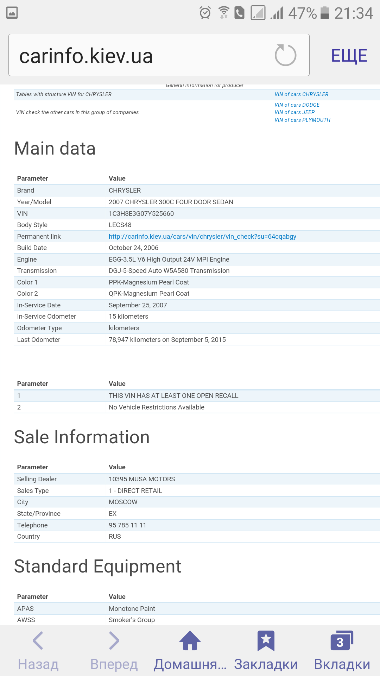Open VIN of cars PLYMOUTH link
This screenshot has height=676, width=380.
[302, 120]
